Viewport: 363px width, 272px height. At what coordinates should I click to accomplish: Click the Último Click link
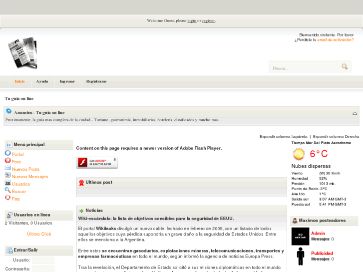click(x=39, y=234)
